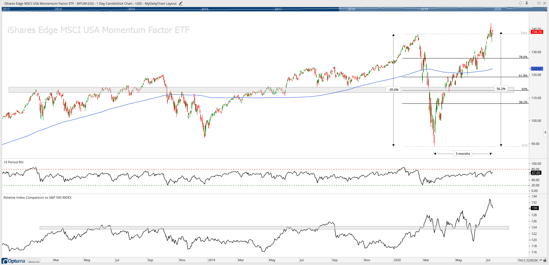The width and height of the screenshot is (549, 265).
Task: Click the Start label of retracement tool
Action: pos(524,33)
